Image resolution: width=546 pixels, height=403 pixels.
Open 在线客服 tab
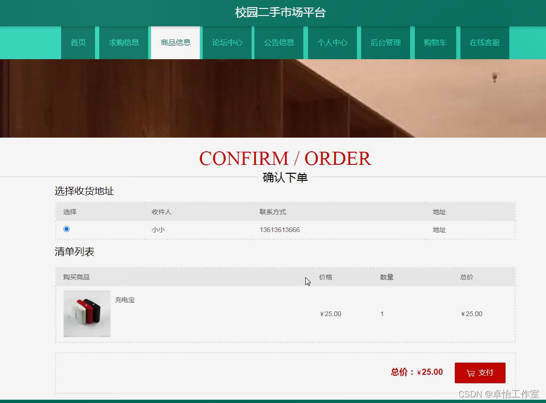click(x=485, y=42)
